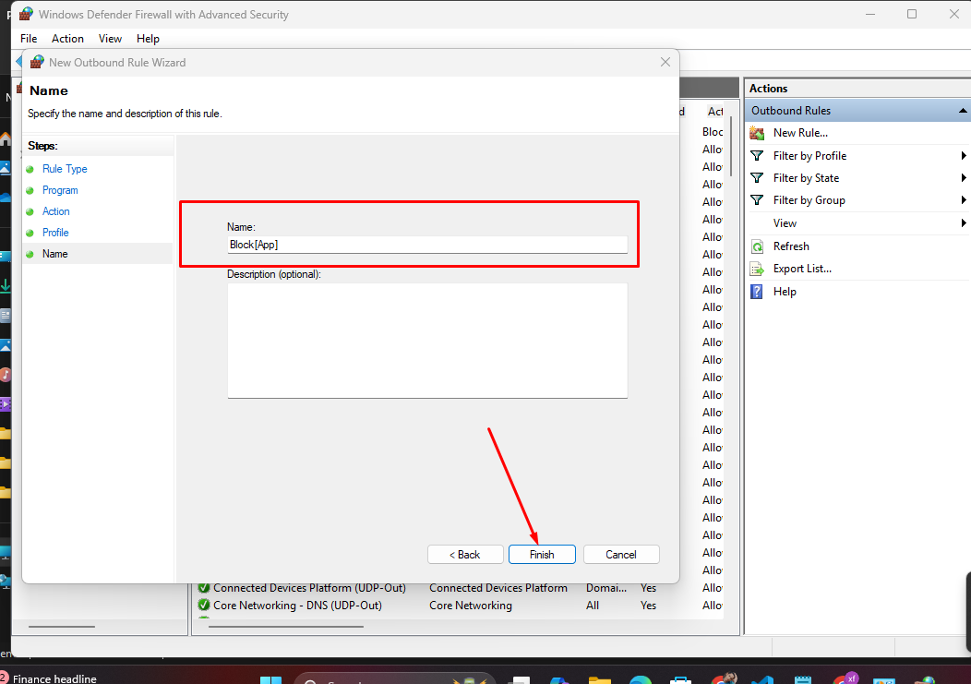Click the Refresh icon in Actions pane
The height and width of the screenshot is (684, 971).
coord(757,246)
